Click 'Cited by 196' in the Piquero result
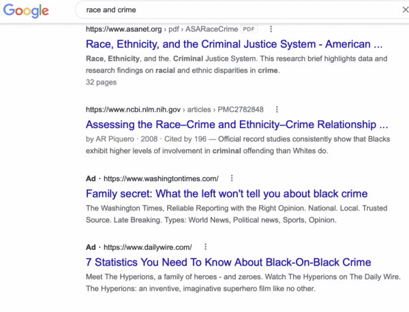Image resolution: width=409 pixels, height=312 pixels. click(x=185, y=139)
